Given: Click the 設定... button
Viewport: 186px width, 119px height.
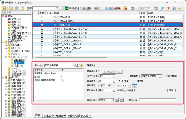Looking at the screenshot, I should pos(172,90).
